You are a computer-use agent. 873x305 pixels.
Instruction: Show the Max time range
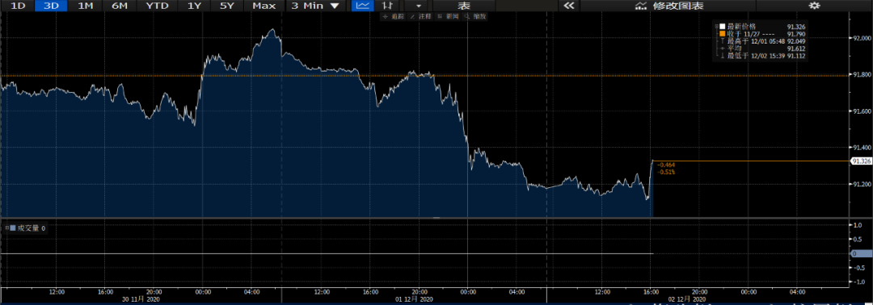(264, 6)
